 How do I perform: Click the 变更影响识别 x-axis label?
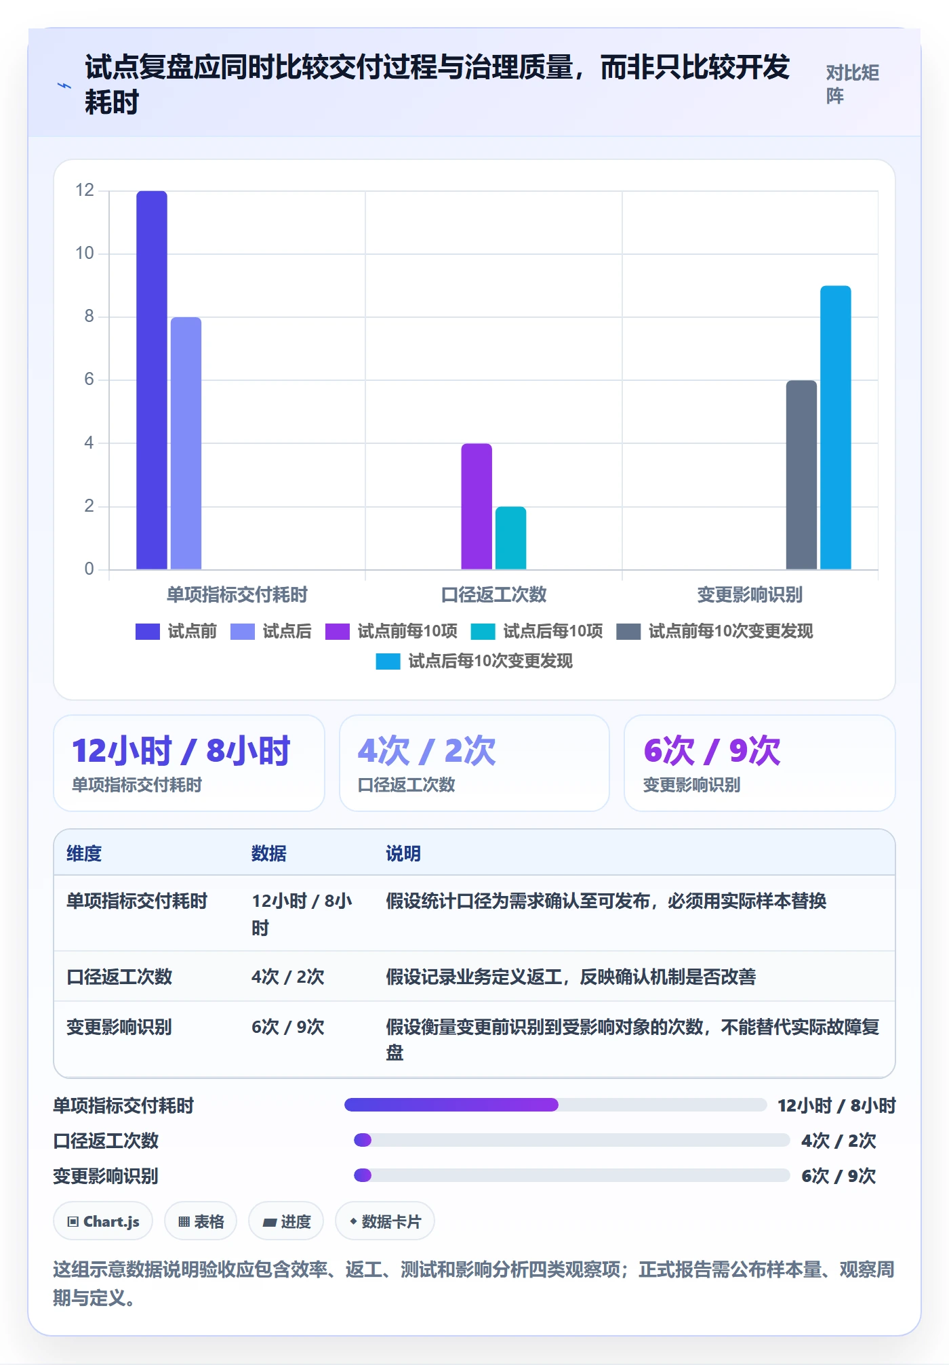pyautogui.click(x=750, y=595)
